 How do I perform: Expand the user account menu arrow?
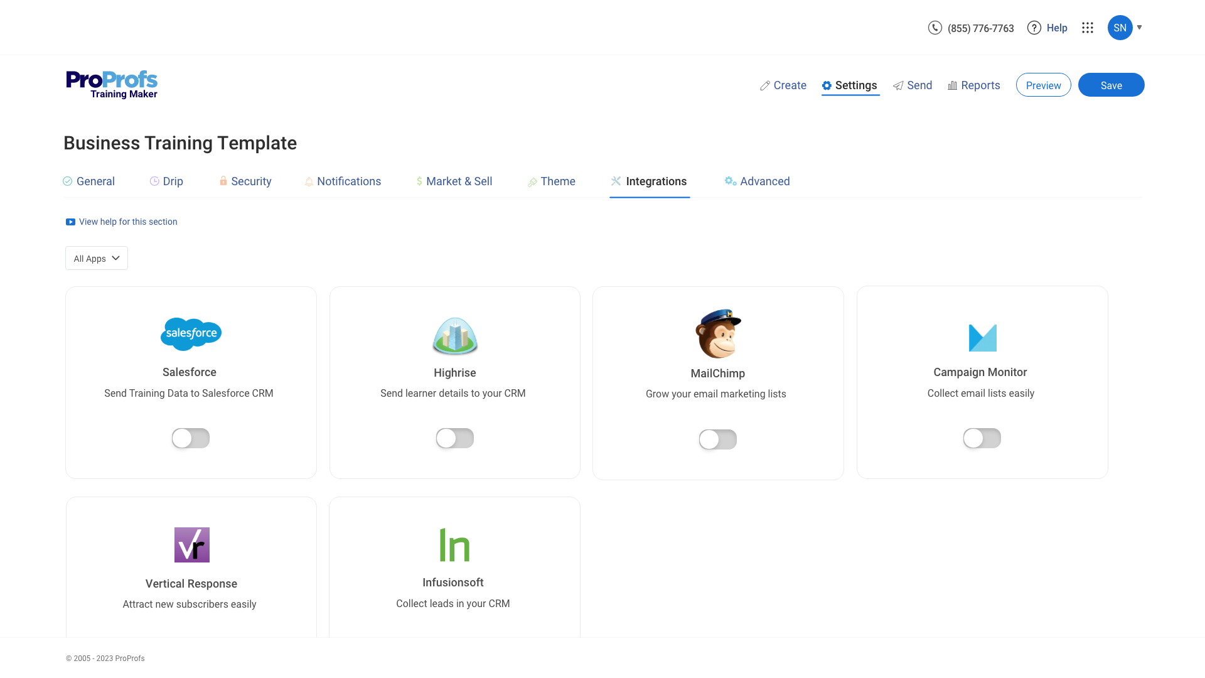pos(1140,28)
